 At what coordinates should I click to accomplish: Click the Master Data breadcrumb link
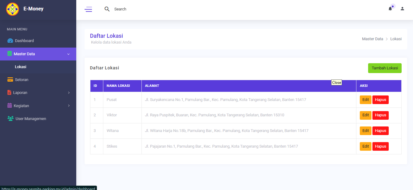[372, 39]
